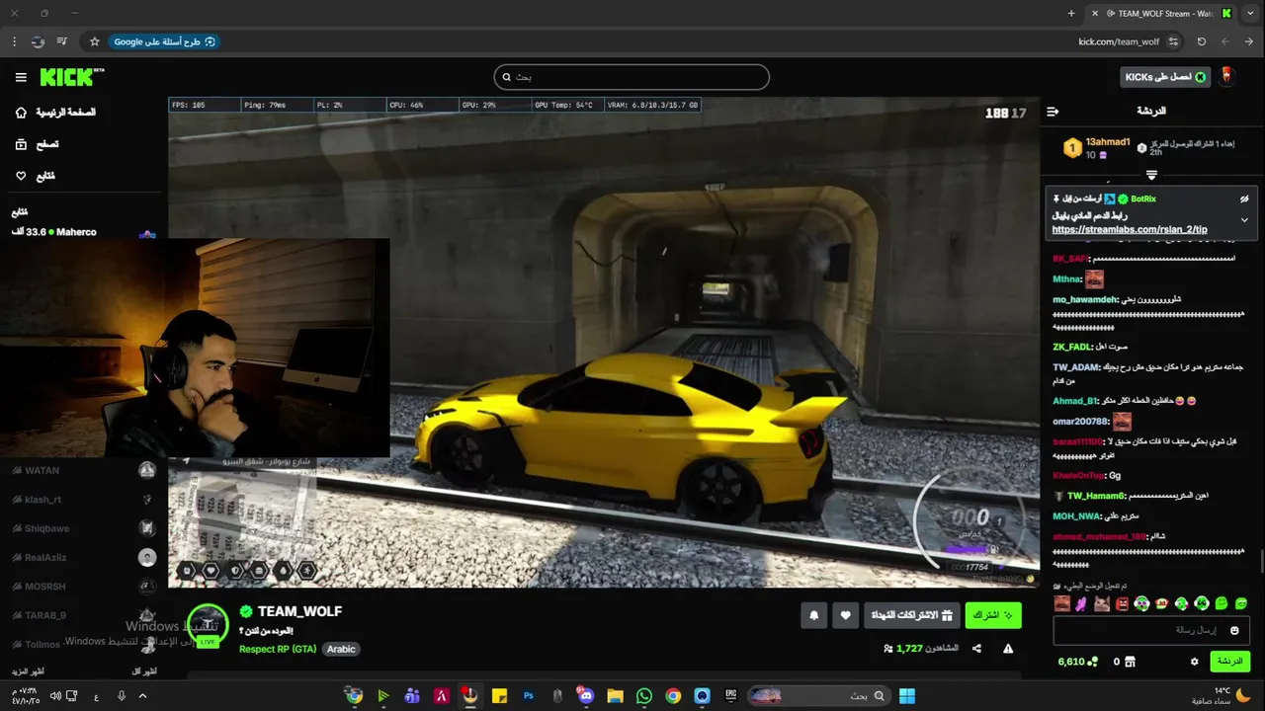Click username KhaleOnTop in chat

coord(1078,476)
